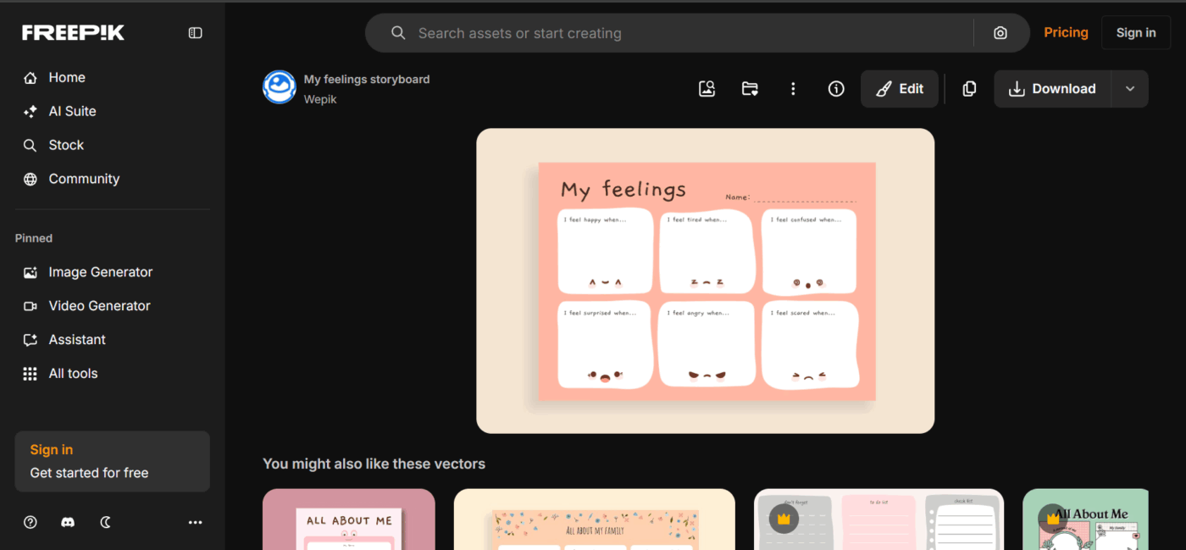Screen dimensions: 1186x550
Task: Toggle dark mode with the moon icon
Action: pyautogui.click(x=105, y=522)
